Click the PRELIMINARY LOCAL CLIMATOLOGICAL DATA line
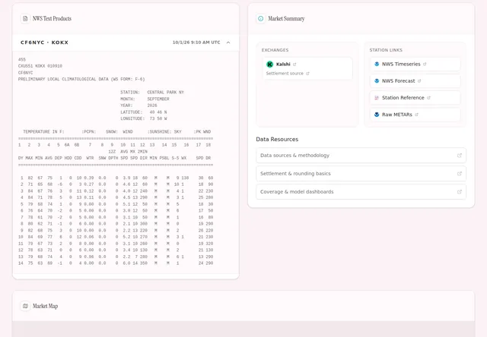 tap(81, 79)
